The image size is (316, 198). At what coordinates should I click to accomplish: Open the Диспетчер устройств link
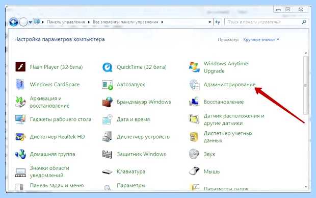143,137
